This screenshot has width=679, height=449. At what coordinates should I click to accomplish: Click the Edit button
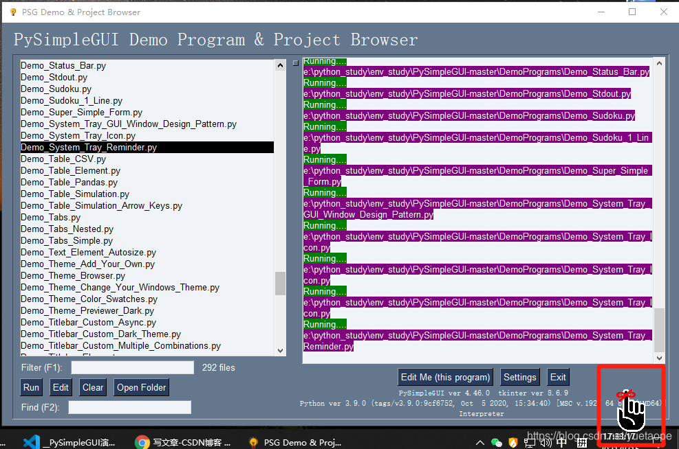[61, 388]
